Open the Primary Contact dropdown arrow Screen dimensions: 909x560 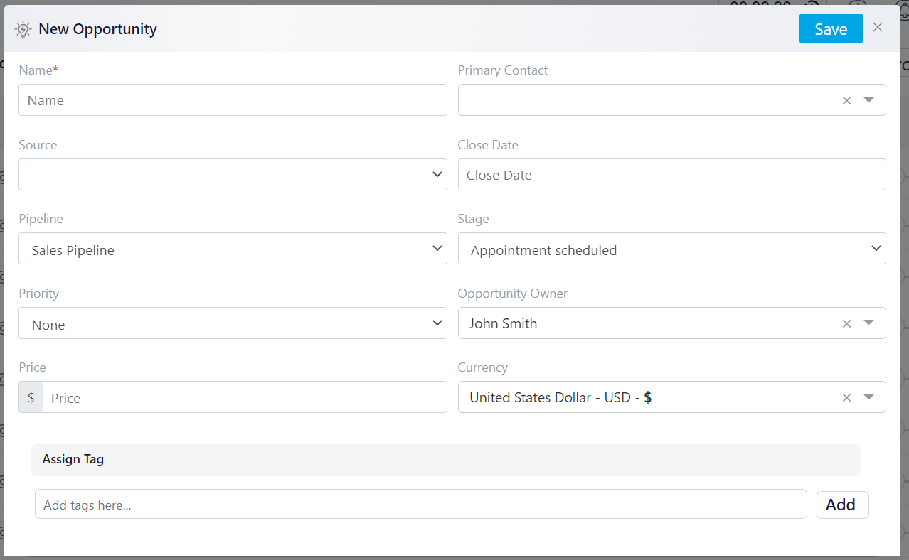point(868,100)
